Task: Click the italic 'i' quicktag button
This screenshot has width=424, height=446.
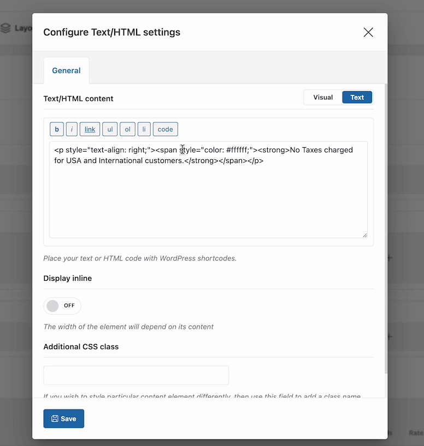Action: click(72, 129)
